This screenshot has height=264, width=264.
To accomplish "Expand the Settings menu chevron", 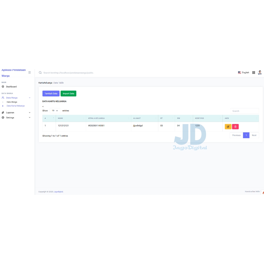I will coord(30,118).
